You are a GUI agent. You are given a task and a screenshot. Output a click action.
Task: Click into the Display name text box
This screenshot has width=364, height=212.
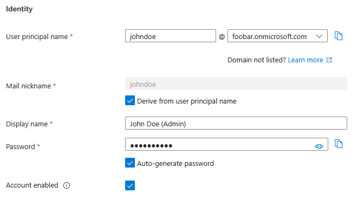point(236,123)
